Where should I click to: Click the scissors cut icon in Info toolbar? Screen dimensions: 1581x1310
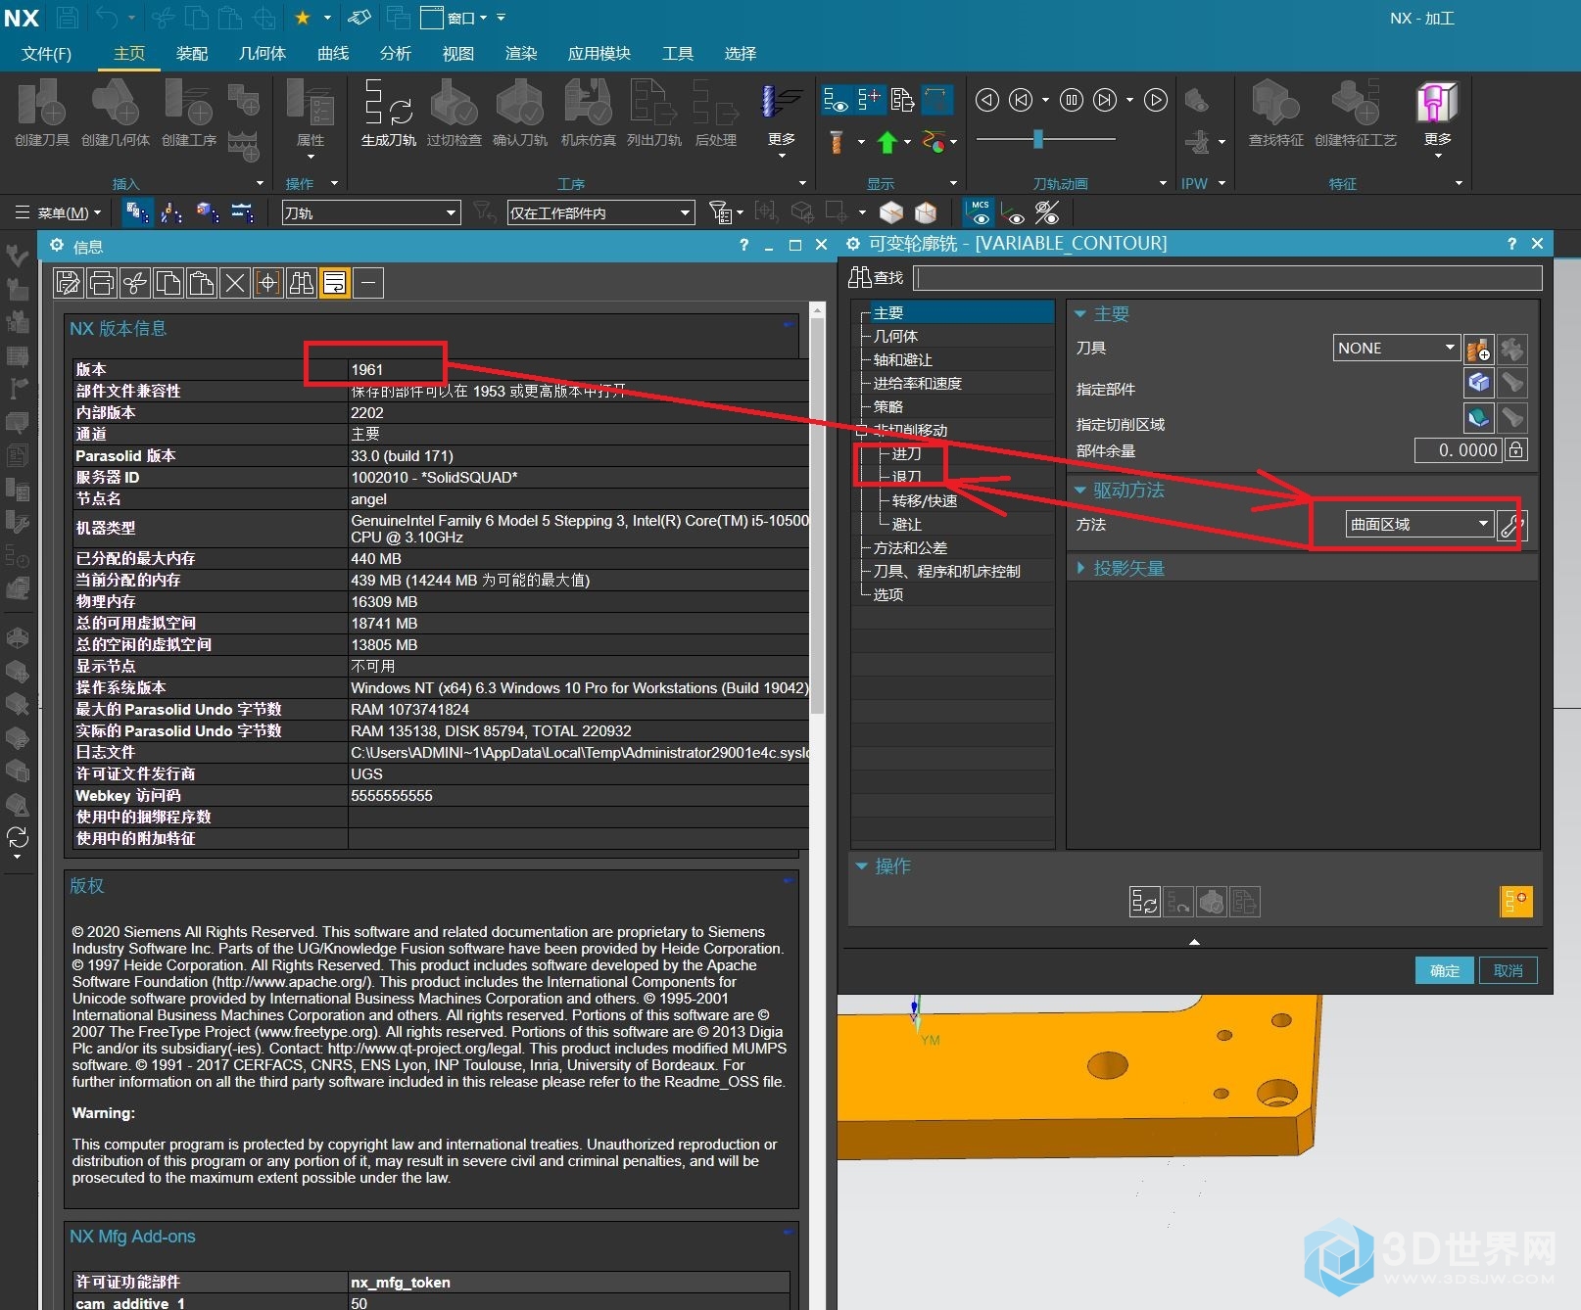pyautogui.click(x=134, y=284)
